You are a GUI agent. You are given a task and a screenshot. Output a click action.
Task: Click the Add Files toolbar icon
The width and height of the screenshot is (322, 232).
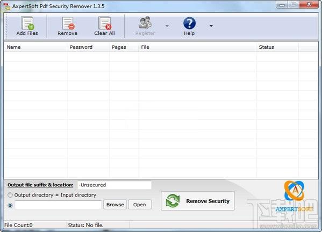click(x=27, y=23)
